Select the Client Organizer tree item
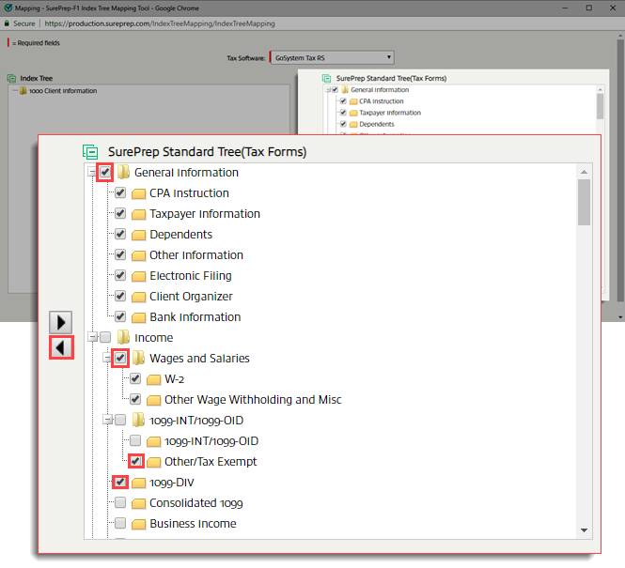Viewport: 625px width, 568px height. [x=191, y=297]
